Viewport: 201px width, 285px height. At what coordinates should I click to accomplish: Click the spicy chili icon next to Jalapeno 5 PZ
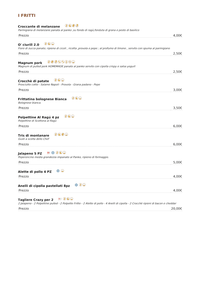(x=49, y=153)
